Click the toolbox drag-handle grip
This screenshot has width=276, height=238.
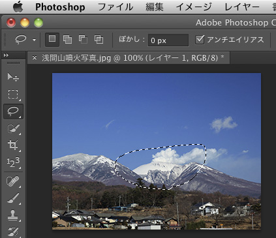(13, 63)
